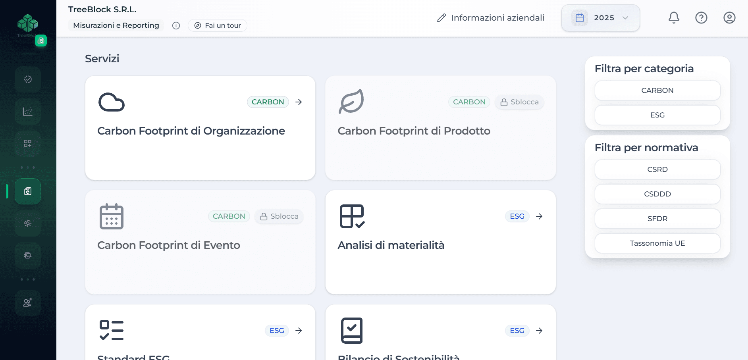
Task: Filter by CSRD normativa
Action: pyautogui.click(x=657, y=169)
